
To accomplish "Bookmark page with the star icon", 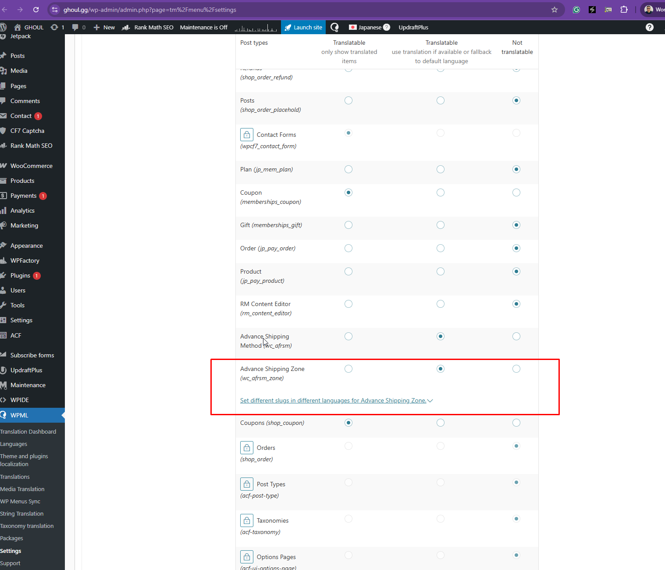I will coord(555,10).
